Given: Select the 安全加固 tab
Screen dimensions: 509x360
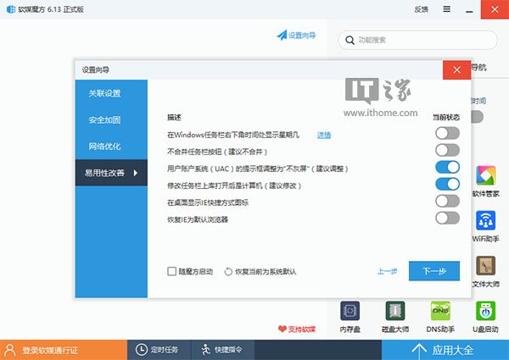Looking at the screenshot, I should (111, 120).
